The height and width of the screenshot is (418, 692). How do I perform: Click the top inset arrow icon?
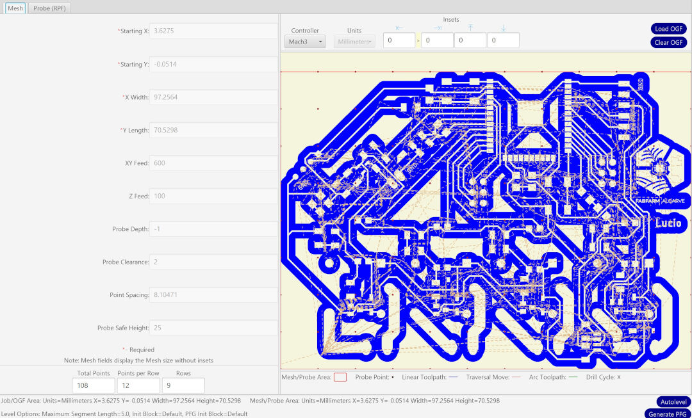(x=470, y=28)
